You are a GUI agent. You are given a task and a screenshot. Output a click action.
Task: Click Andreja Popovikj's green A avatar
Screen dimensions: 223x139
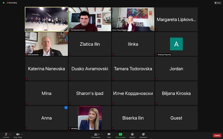(x=176, y=44)
